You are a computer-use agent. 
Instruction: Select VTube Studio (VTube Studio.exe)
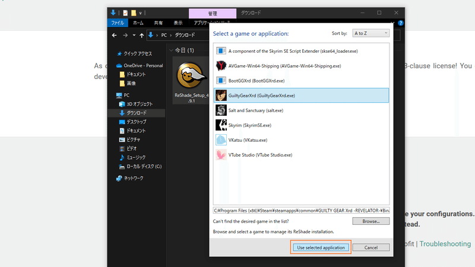[301, 155]
